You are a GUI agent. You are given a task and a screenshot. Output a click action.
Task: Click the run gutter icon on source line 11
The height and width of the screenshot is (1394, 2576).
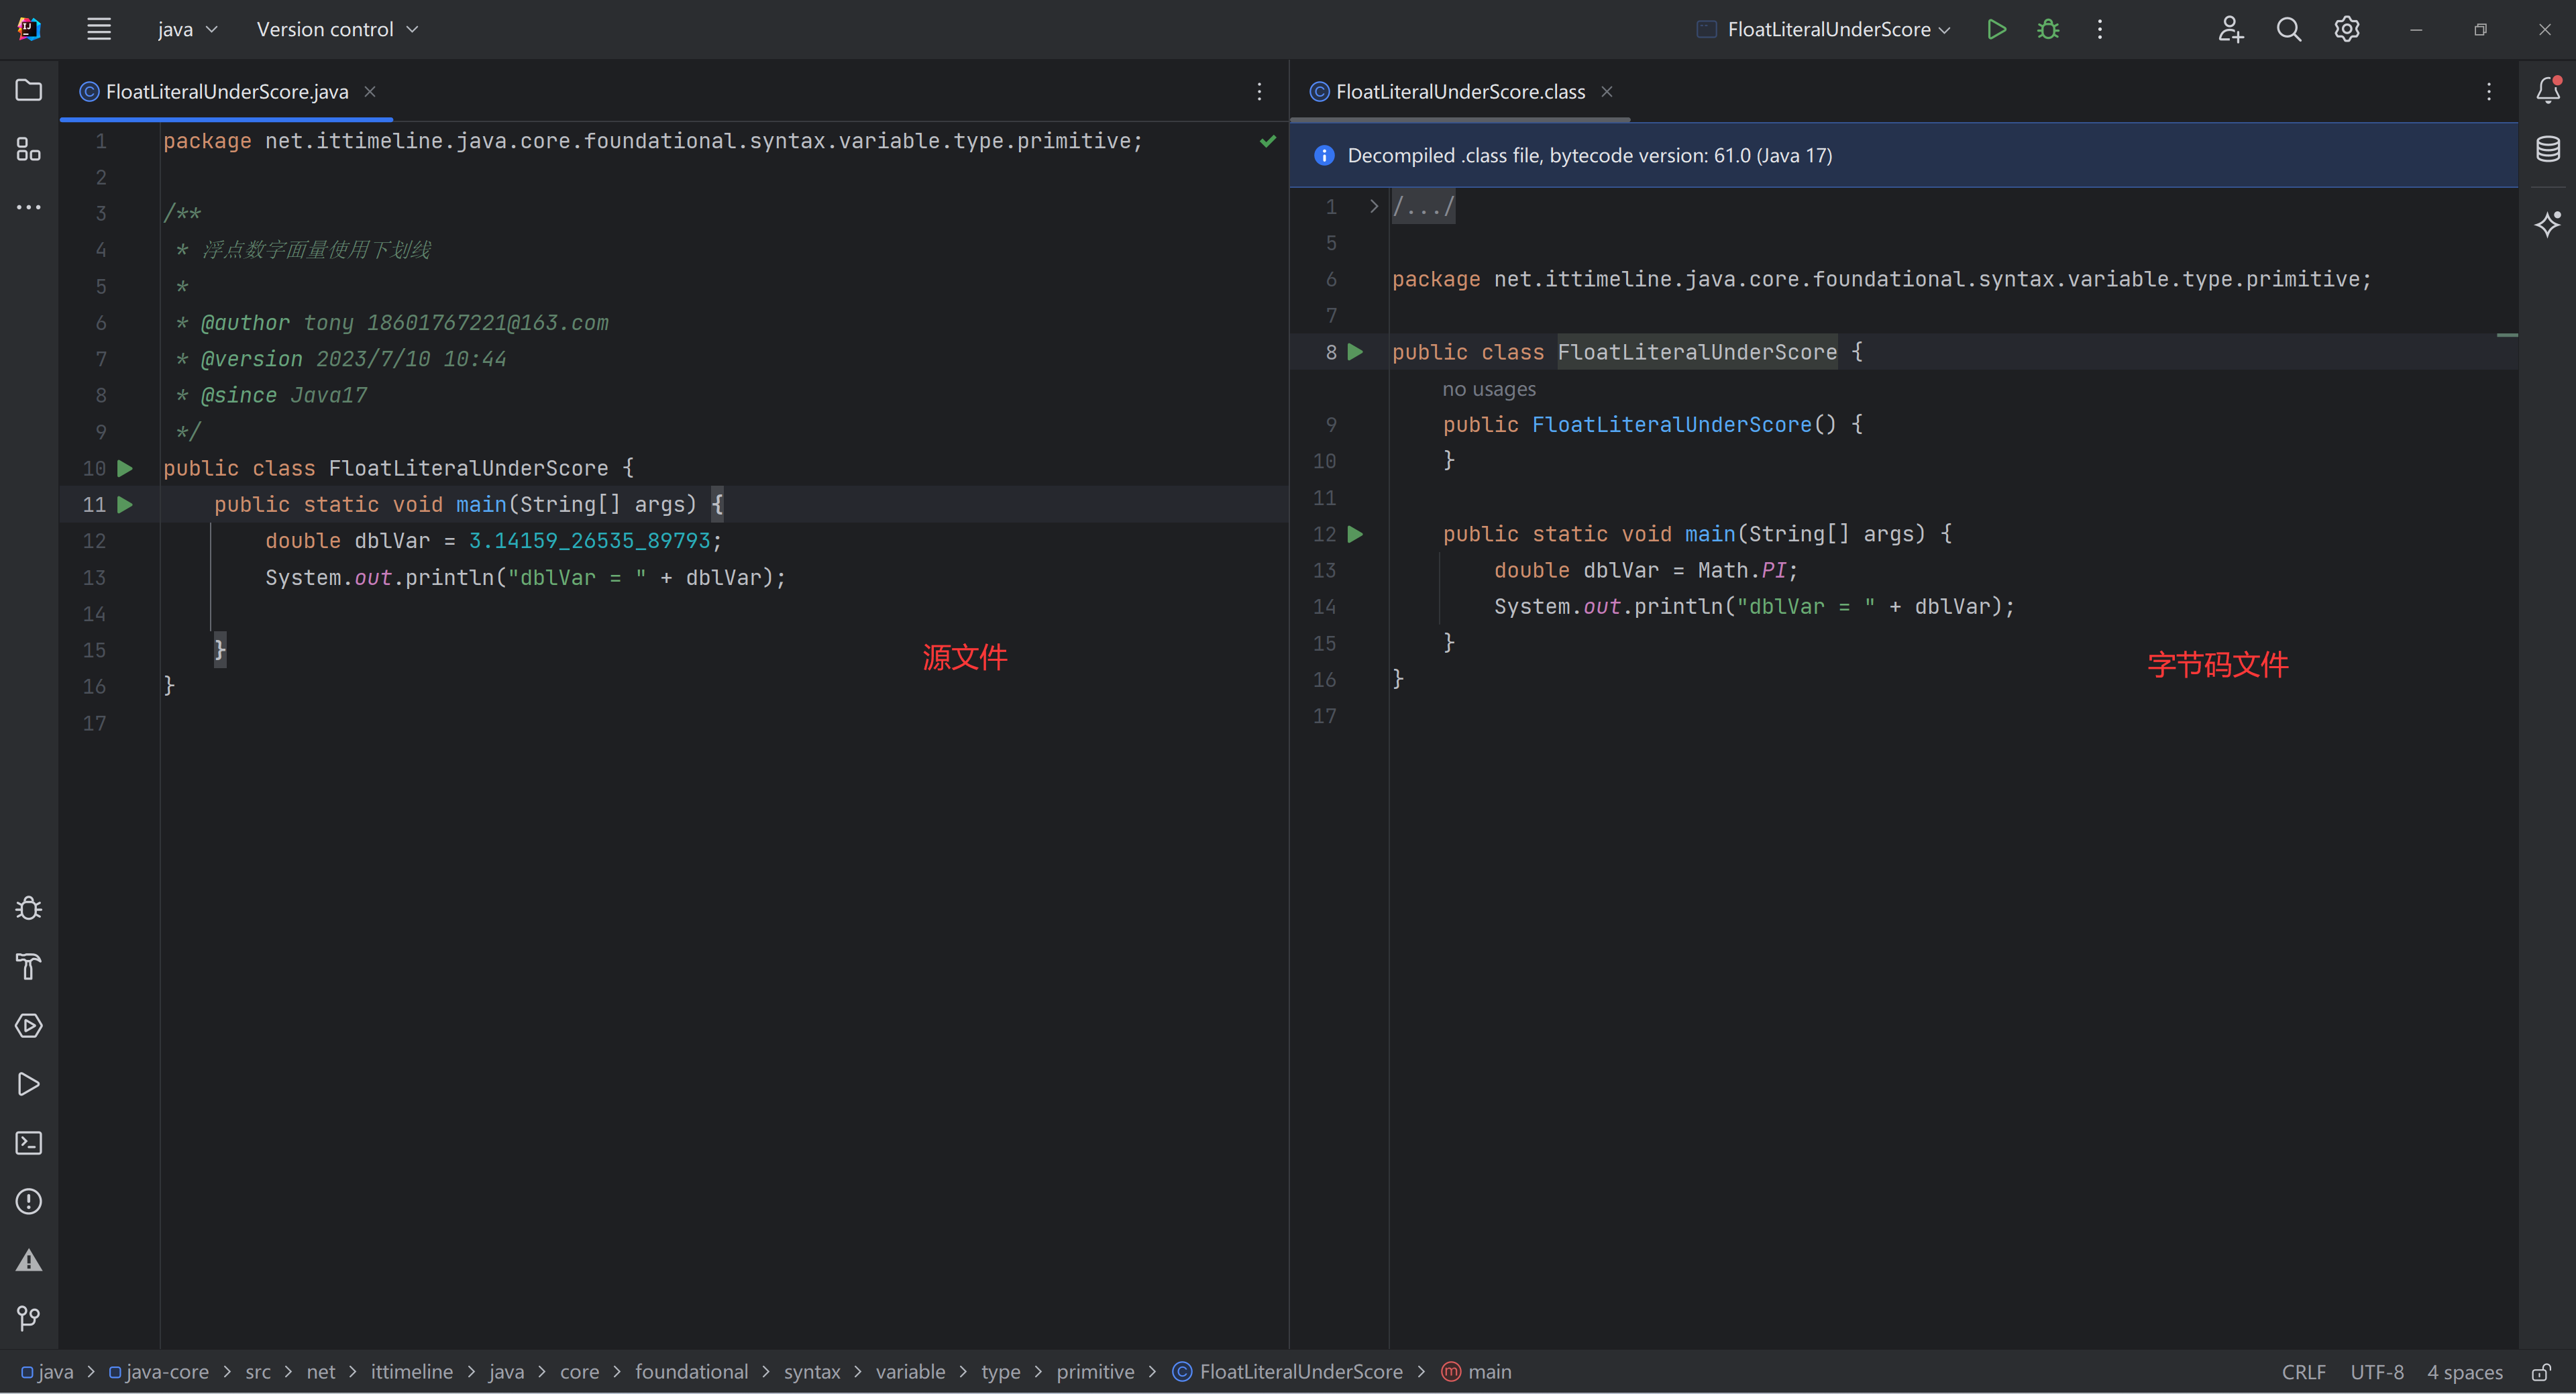(125, 505)
